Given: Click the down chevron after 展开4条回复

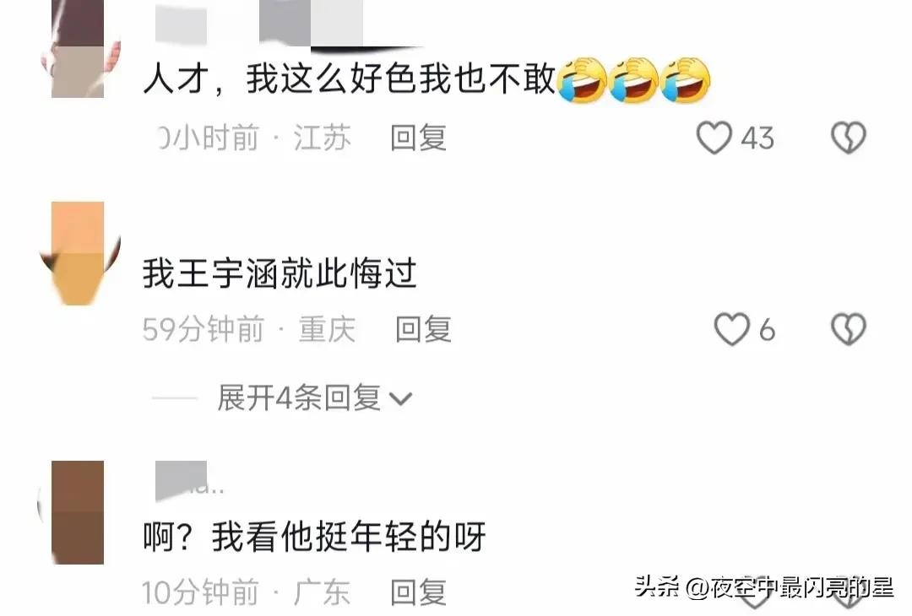Looking at the screenshot, I should click(401, 399).
